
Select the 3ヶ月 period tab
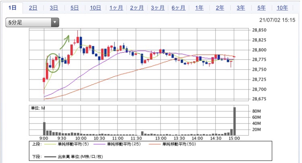(157, 8)
